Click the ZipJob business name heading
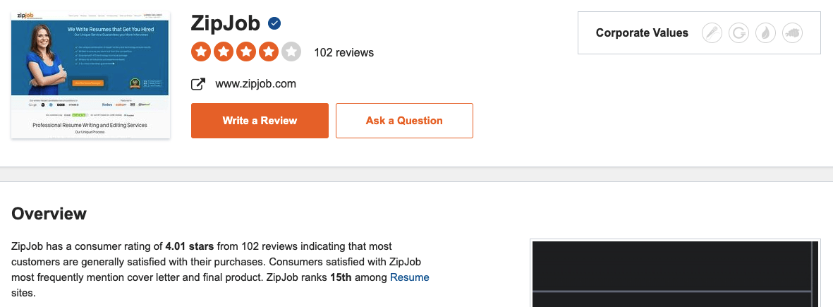This screenshot has height=307, width=833. [x=225, y=23]
